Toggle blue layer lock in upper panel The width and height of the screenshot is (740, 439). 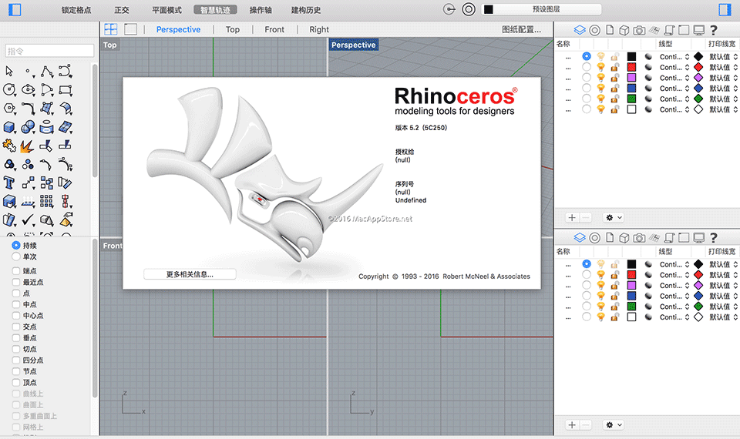pyautogui.click(x=614, y=88)
